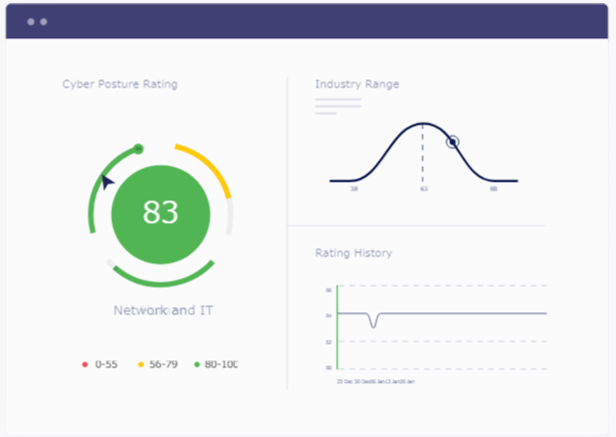Click the Network and IT label
The image size is (616, 437).
(163, 310)
